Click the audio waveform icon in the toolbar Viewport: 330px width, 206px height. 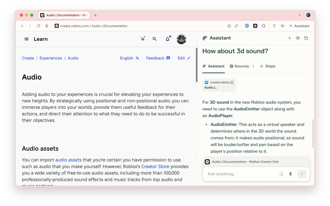click(282, 26)
